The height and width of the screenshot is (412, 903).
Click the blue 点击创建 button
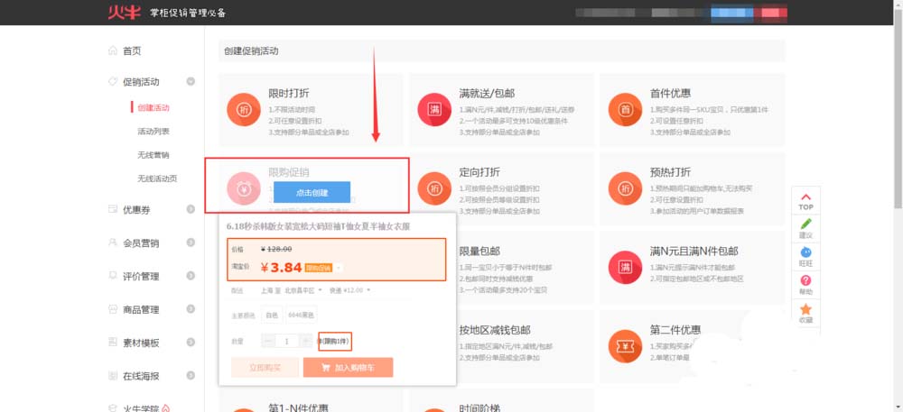[312, 193]
